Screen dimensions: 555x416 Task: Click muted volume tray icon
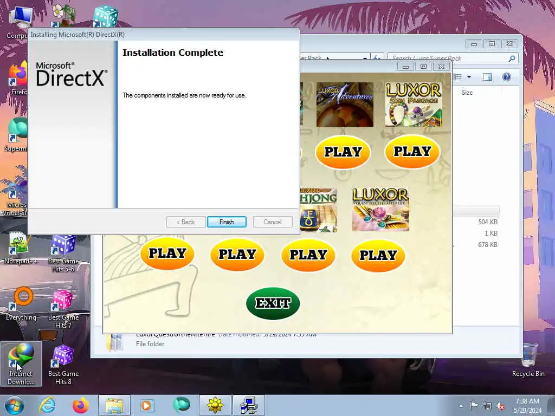click(500, 406)
